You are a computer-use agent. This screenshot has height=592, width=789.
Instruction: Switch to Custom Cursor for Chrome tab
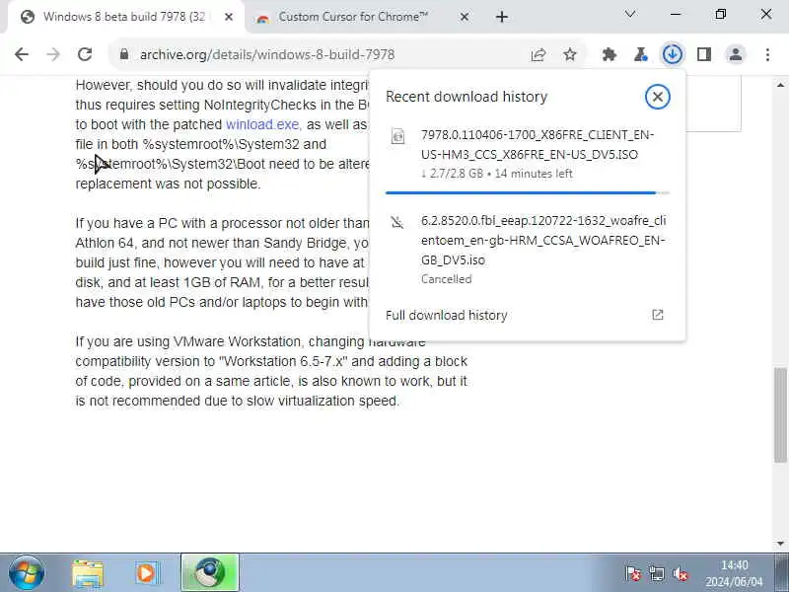[x=352, y=17]
